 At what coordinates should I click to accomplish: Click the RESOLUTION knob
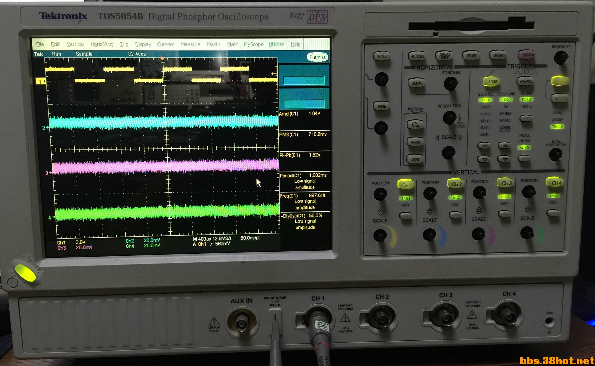point(449,118)
